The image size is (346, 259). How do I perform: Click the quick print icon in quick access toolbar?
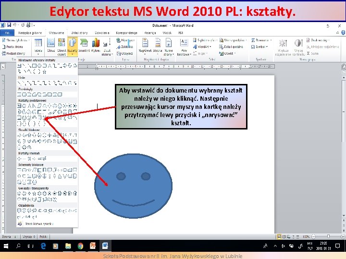[28, 25]
